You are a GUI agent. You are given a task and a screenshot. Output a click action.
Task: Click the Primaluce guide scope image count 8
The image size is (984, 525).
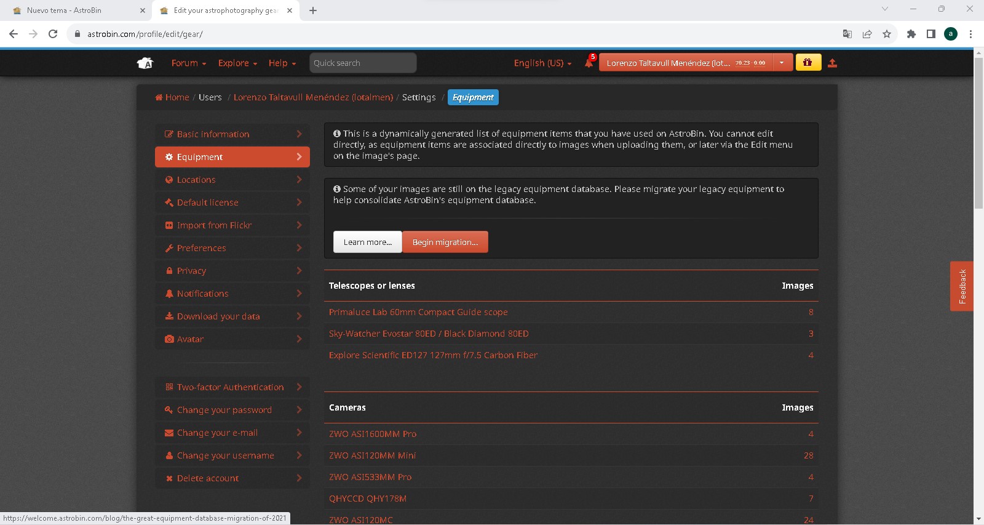coord(811,312)
